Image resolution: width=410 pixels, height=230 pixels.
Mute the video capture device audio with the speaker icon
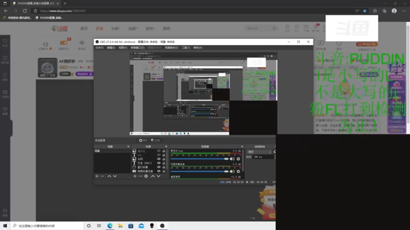232,171
